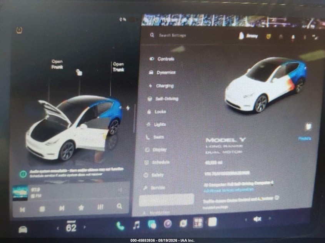Tap the lock icon above the car
This screenshot has width=325, height=243.
click(79, 73)
